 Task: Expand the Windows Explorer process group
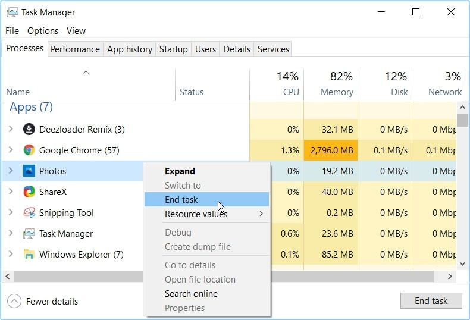click(x=11, y=254)
